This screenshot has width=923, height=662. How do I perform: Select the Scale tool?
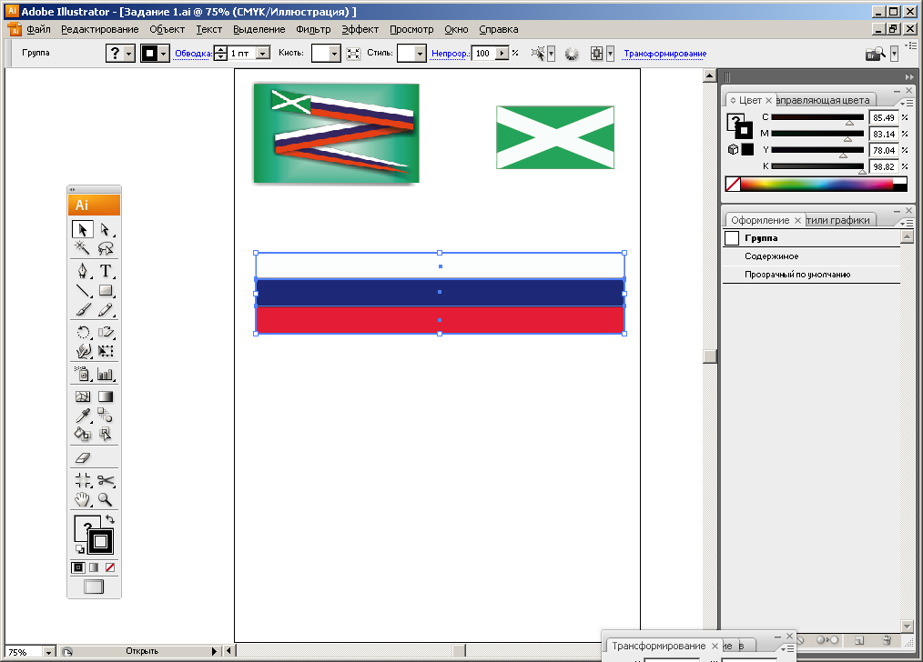point(106,332)
